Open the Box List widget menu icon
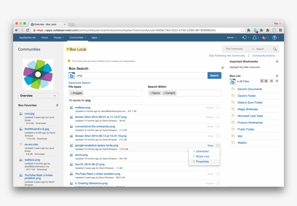Image resolution: width=297 pixels, height=206 pixels. [x=277, y=76]
